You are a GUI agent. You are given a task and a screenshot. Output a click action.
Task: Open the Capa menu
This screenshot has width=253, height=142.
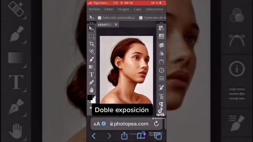pyautogui.click(x=138, y=9)
